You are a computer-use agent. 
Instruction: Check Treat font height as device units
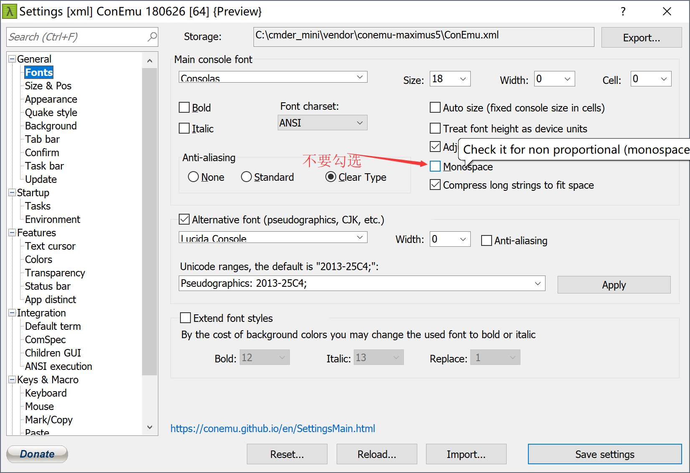click(435, 128)
